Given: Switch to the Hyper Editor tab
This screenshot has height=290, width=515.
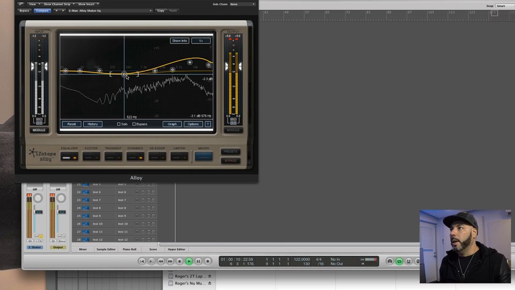Looking at the screenshot, I should (x=176, y=249).
